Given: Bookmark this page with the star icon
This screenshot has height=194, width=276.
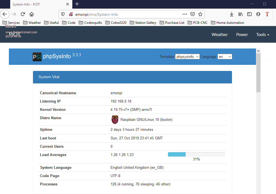Looking at the screenshot, I should pyautogui.click(x=200, y=14).
